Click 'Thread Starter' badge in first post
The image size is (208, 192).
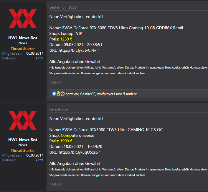[23, 49]
